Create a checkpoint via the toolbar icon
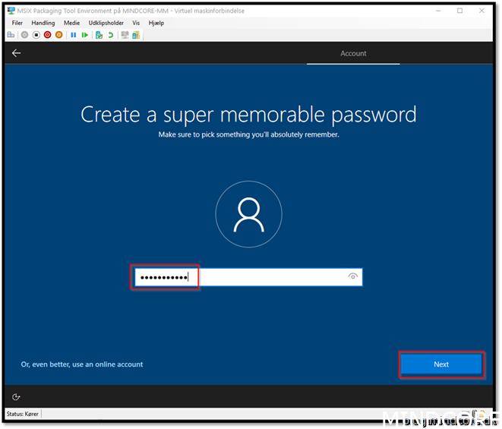 tap(99, 35)
